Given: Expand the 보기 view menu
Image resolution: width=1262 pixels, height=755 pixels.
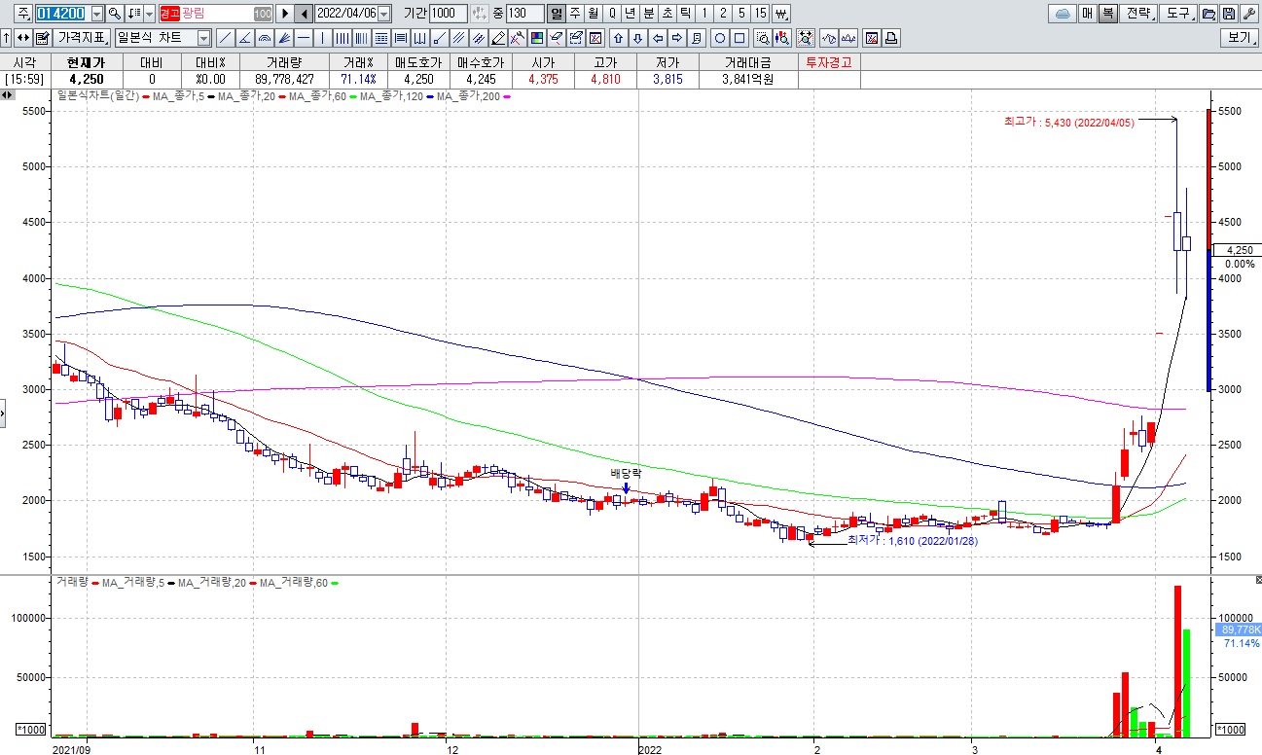Looking at the screenshot, I should coord(1240,38).
